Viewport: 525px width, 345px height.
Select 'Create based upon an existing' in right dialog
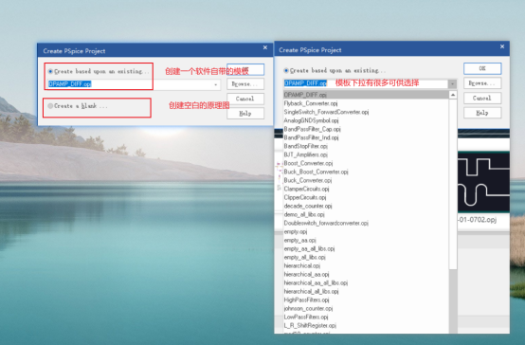pyautogui.click(x=286, y=71)
